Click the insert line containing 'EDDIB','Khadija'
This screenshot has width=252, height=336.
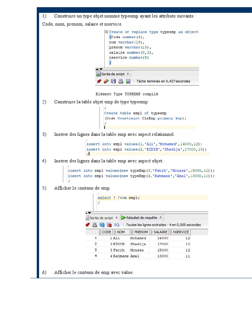pos(146,149)
